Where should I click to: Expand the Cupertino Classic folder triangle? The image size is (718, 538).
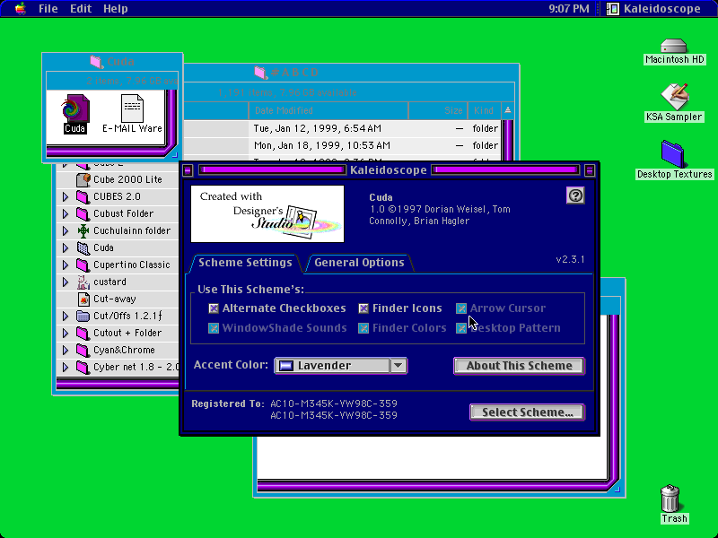pyautogui.click(x=66, y=265)
